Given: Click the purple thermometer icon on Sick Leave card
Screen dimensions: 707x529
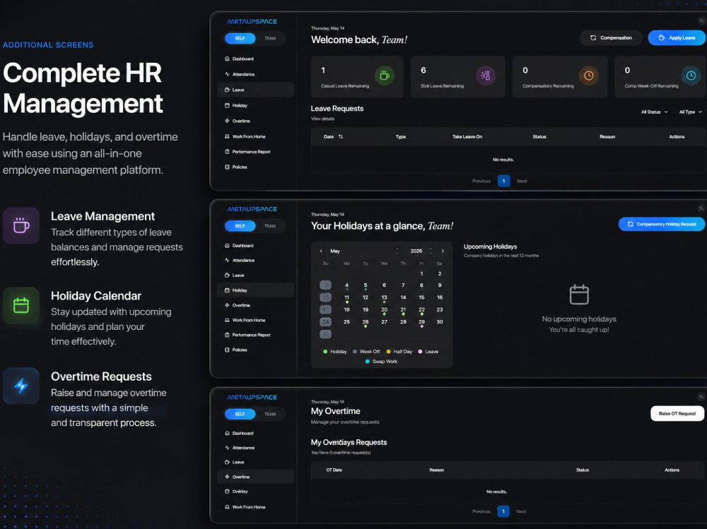Looking at the screenshot, I should [x=486, y=76].
